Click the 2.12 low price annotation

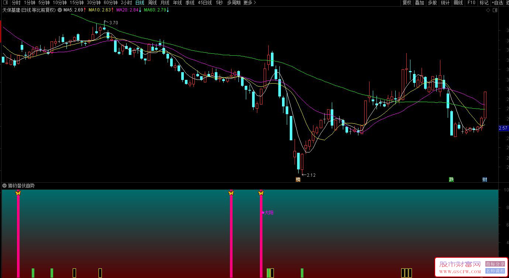(311, 175)
